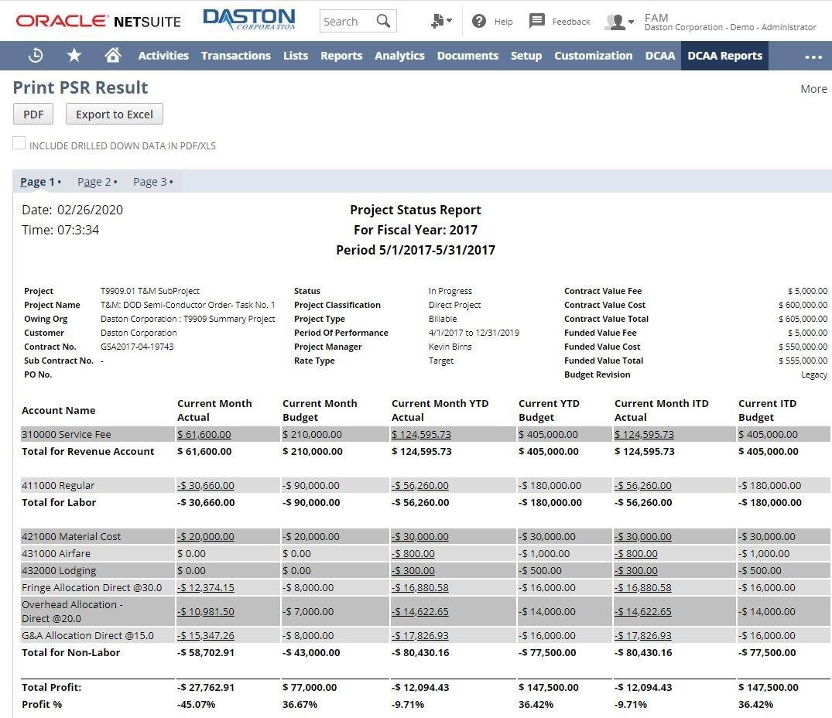Image resolution: width=832 pixels, height=718 pixels.
Task: Expand the More menu
Action: [x=813, y=89]
